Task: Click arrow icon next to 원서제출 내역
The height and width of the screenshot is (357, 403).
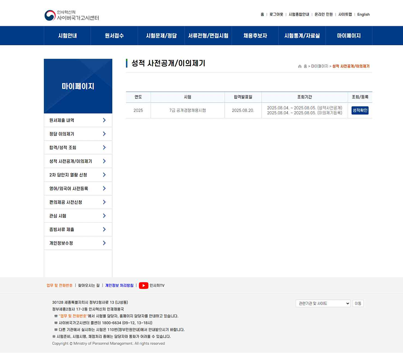Action: [104, 120]
